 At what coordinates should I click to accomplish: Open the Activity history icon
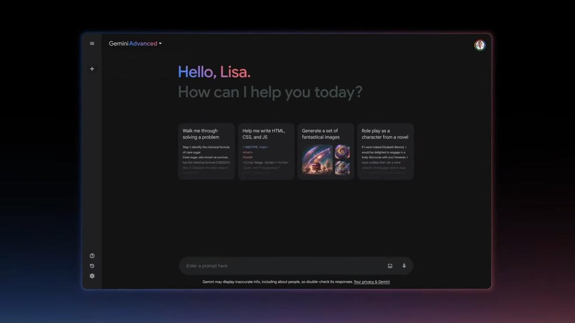(92, 266)
